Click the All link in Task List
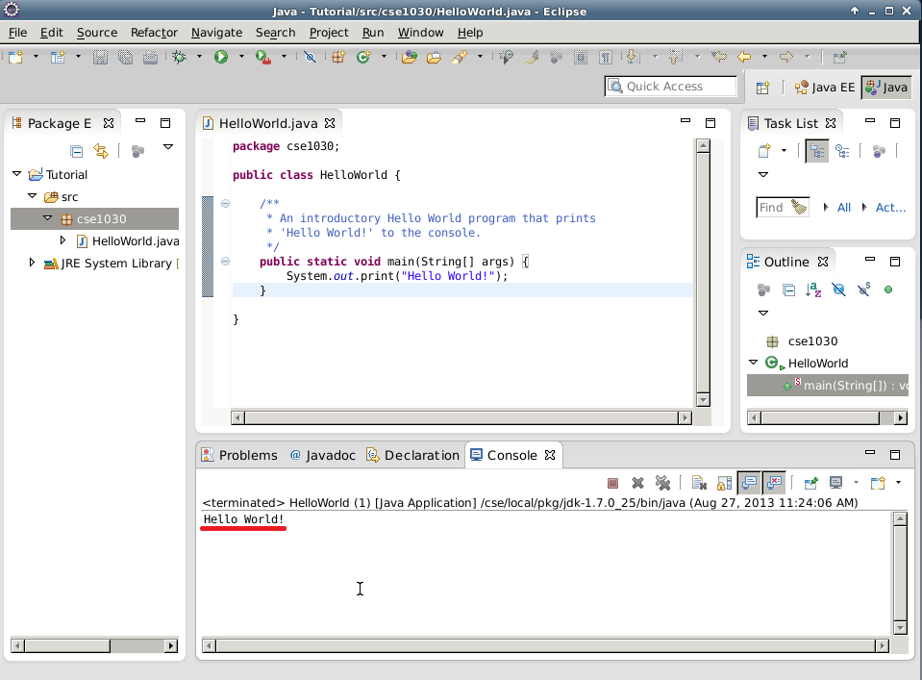The width and height of the screenshot is (922, 680). click(844, 208)
